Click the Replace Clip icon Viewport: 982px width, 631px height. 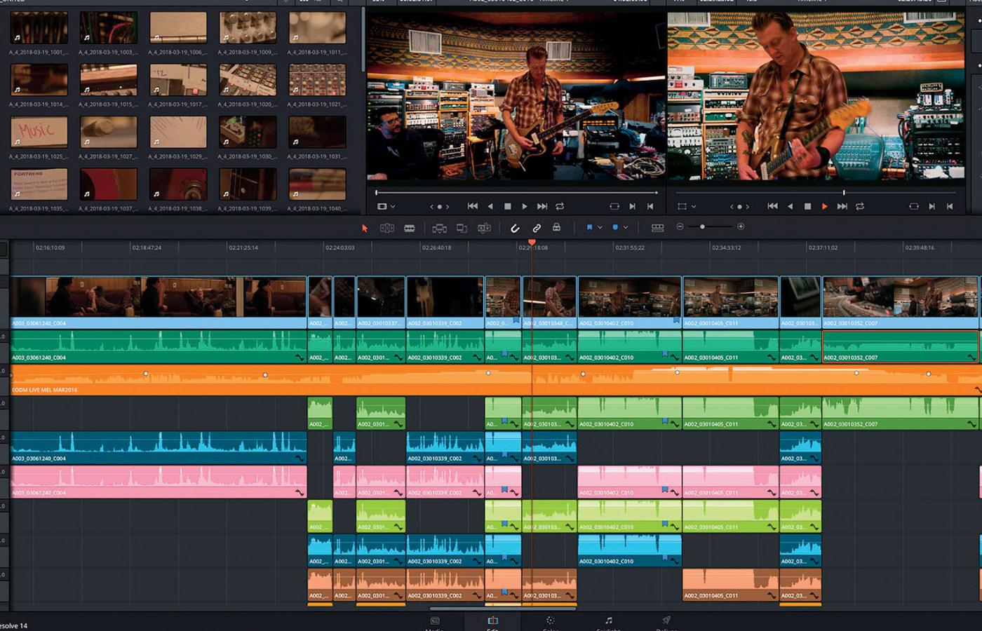click(x=484, y=228)
